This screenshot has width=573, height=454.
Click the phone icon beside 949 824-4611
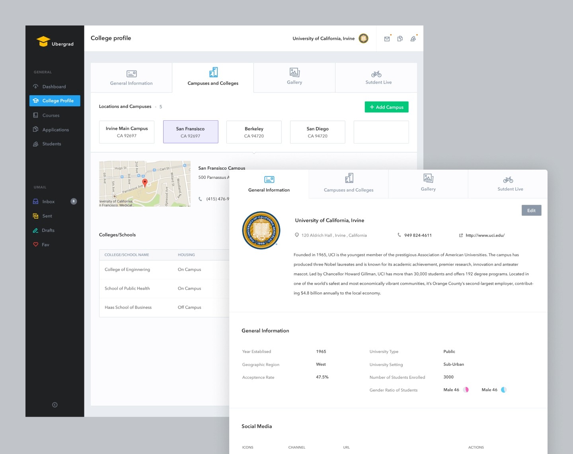click(399, 235)
